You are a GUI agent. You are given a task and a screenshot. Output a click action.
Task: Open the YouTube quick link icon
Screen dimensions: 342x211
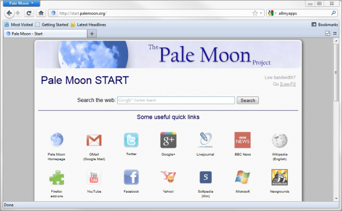[x=94, y=177]
